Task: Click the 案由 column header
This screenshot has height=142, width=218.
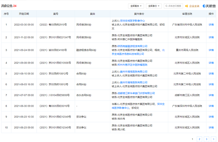Action: 92,14
